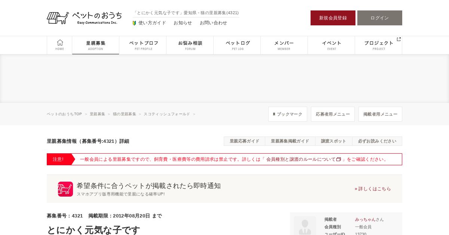Click the title とにかく元気な子です
Viewport: 449px width, 235px height.
94,230
